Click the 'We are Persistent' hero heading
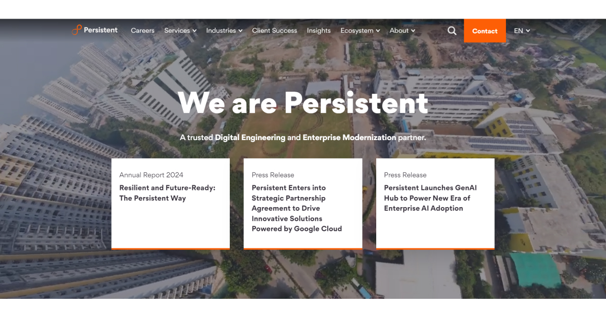 coord(303,103)
